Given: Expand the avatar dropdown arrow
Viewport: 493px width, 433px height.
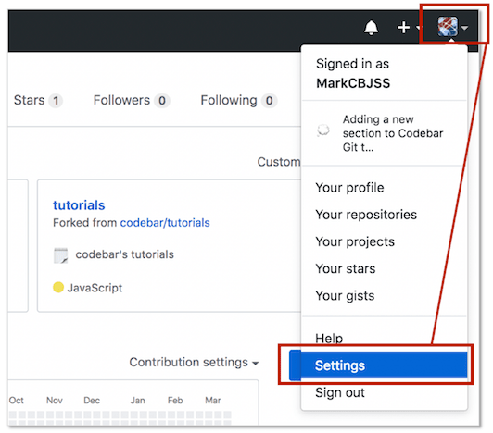Looking at the screenshot, I should 465,28.
